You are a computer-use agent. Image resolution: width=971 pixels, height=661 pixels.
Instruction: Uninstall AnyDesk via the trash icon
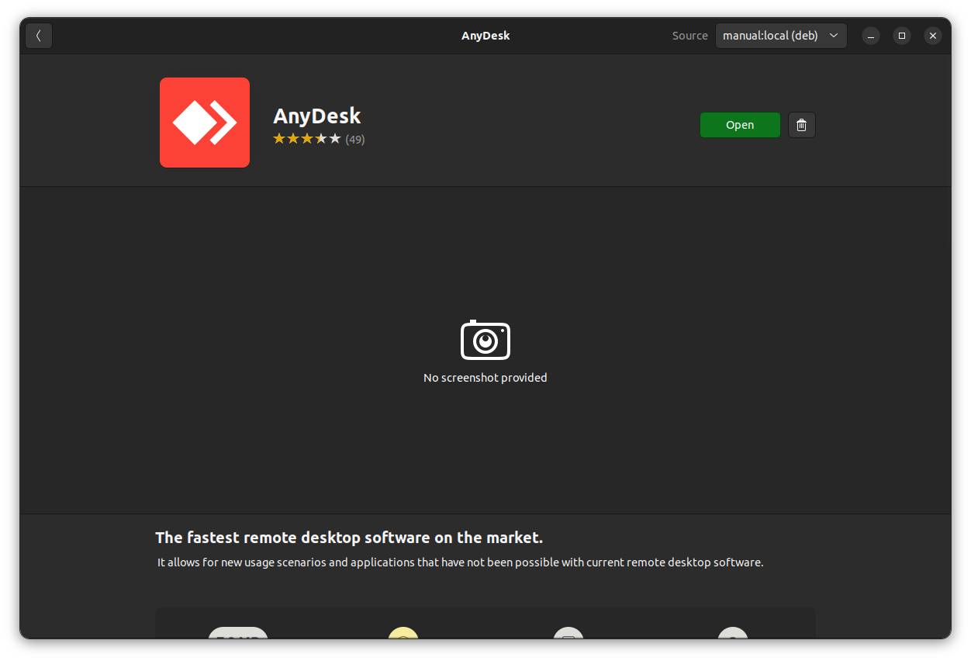[801, 124]
